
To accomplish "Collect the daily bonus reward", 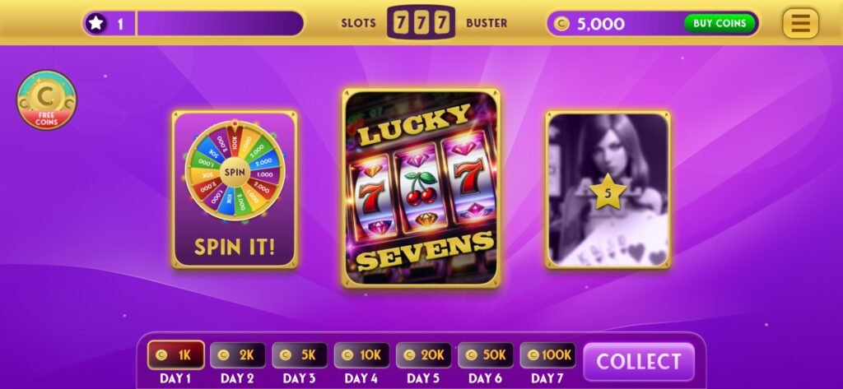I will [638, 361].
